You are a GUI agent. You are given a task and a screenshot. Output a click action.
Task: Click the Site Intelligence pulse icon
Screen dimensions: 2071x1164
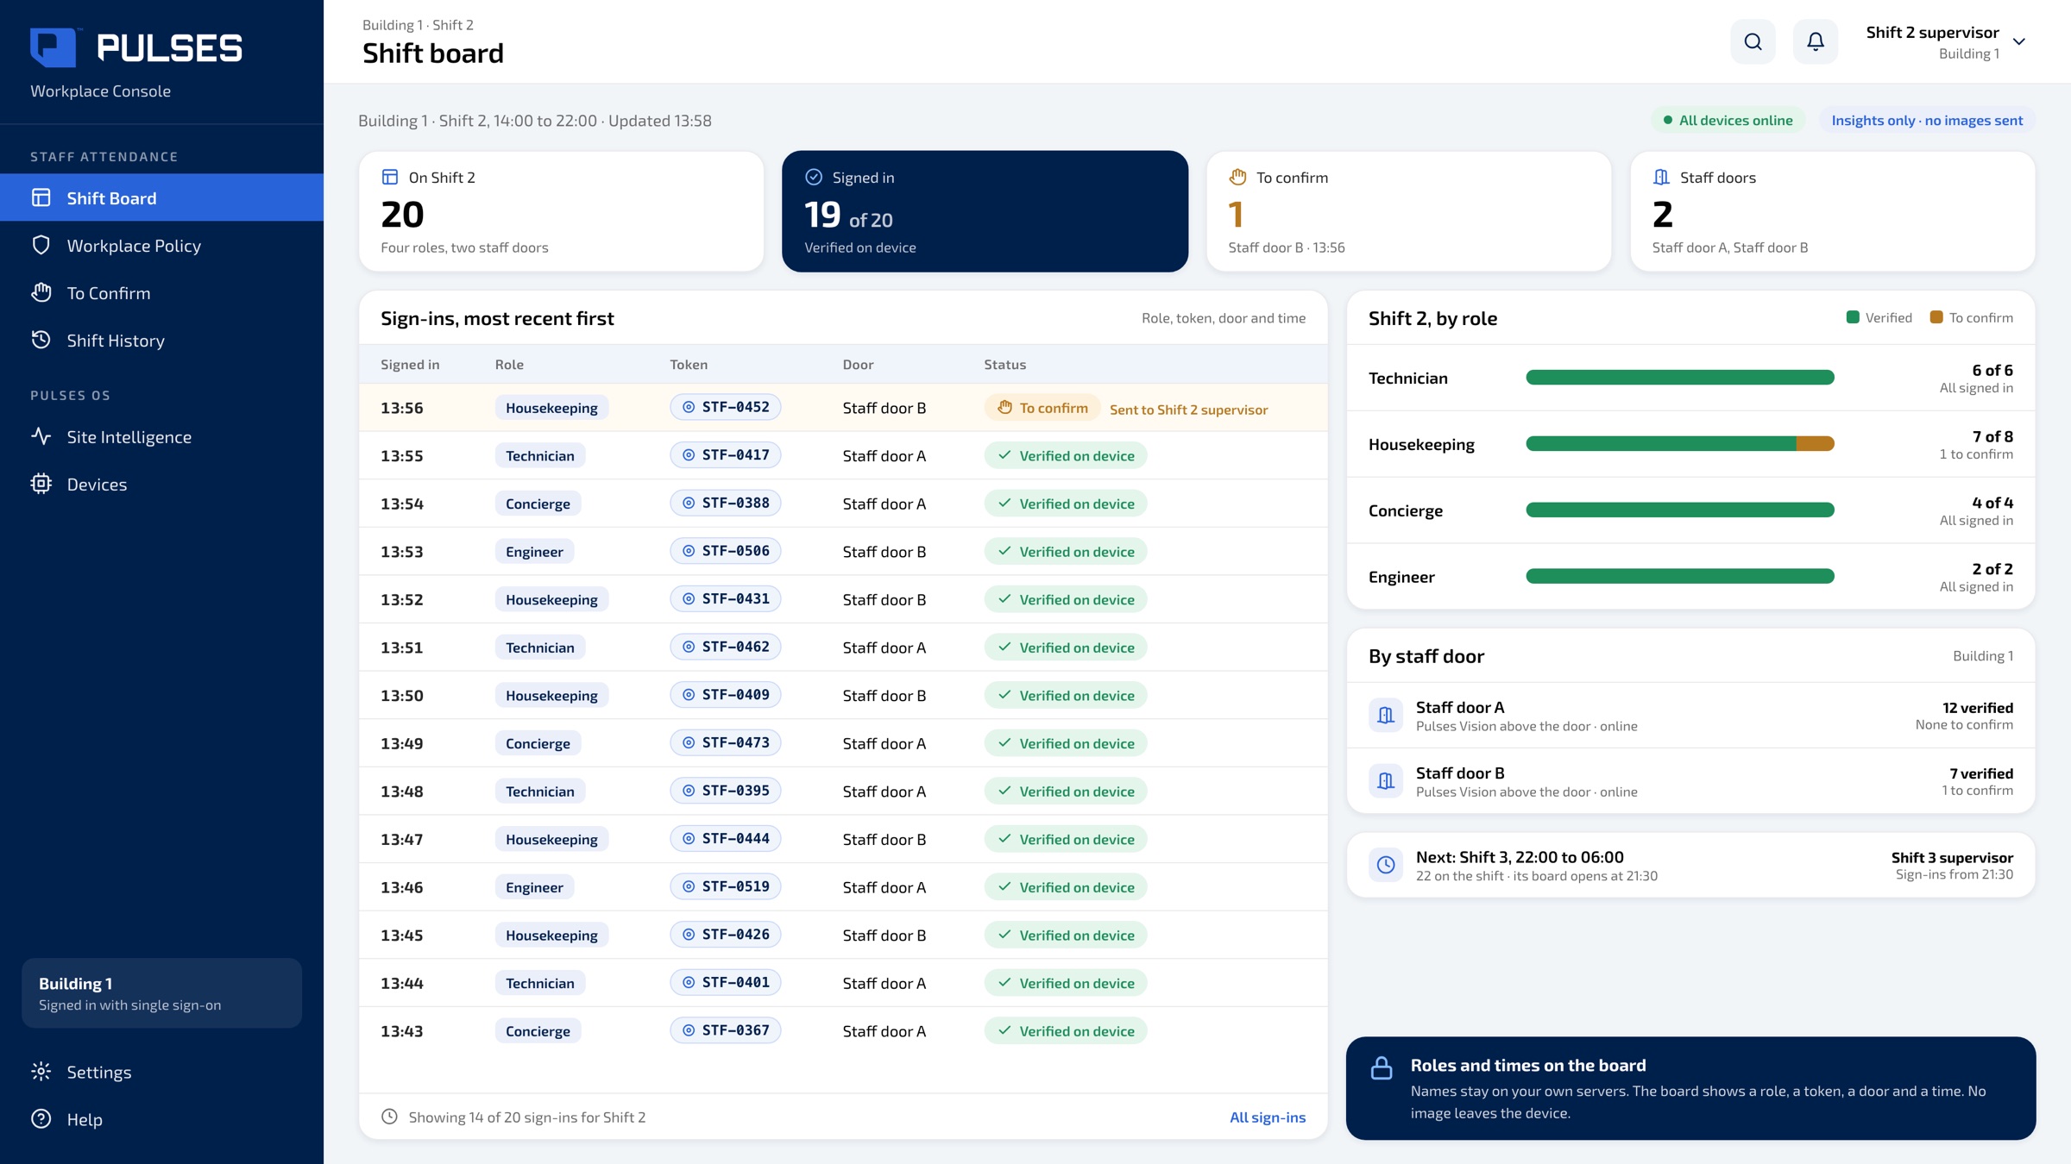pos(41,436)
